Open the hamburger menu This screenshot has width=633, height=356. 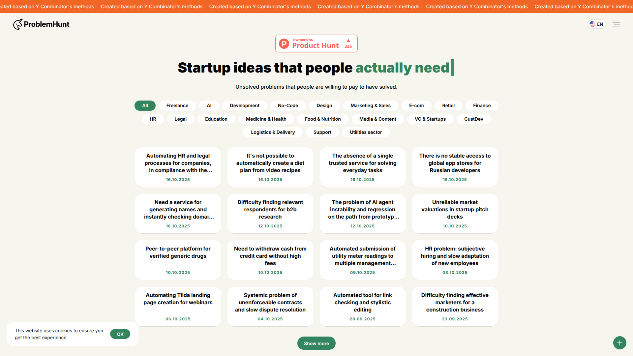coord(616,24)
